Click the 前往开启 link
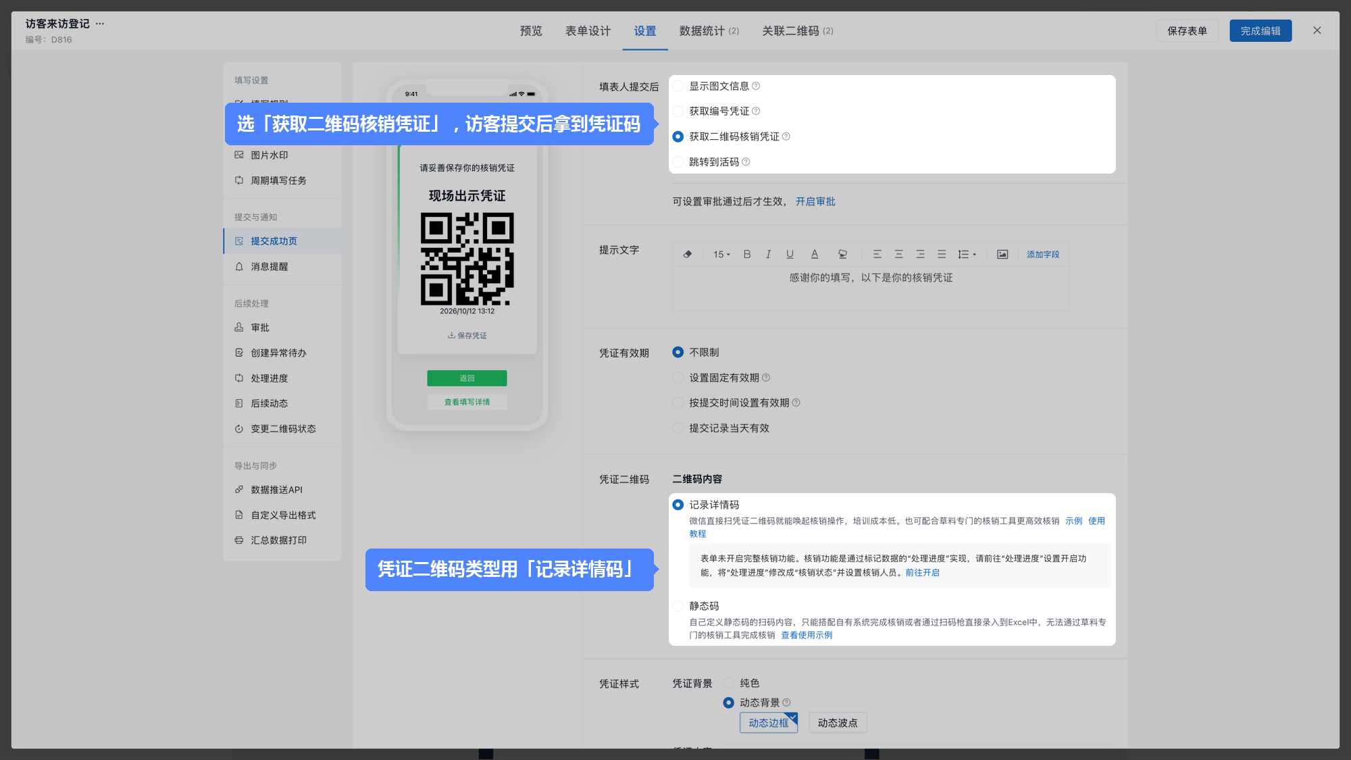Screen dimensions: 1351x760 pos(922,573)
